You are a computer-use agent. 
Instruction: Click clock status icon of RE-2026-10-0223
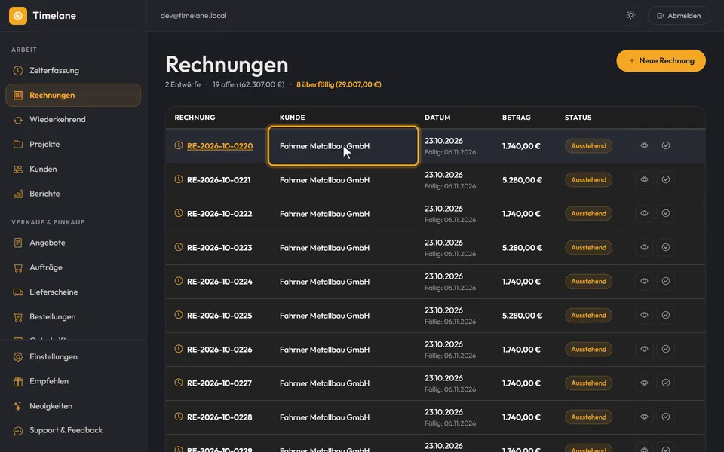[x=179, y=247]
